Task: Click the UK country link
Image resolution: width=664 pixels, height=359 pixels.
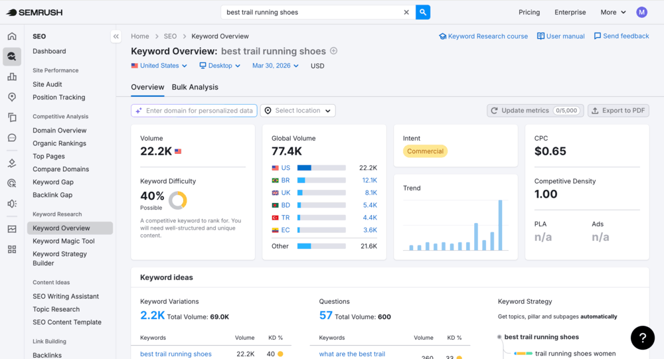Action: (x=286, y=192)
